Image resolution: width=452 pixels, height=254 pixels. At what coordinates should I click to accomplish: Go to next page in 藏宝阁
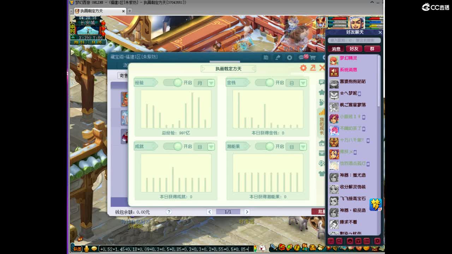[x=247, y=212]
